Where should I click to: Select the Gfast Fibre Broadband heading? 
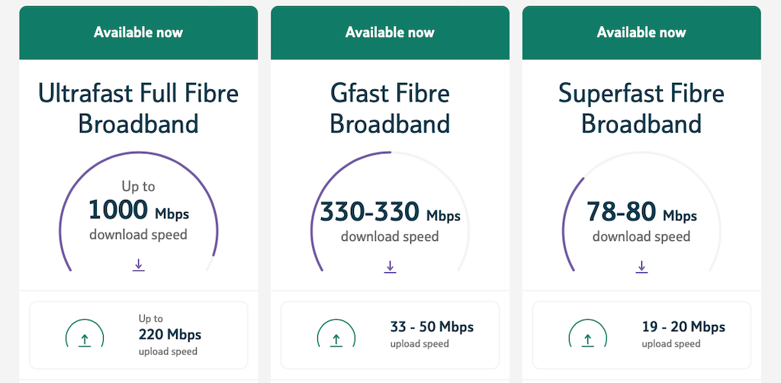390,108
